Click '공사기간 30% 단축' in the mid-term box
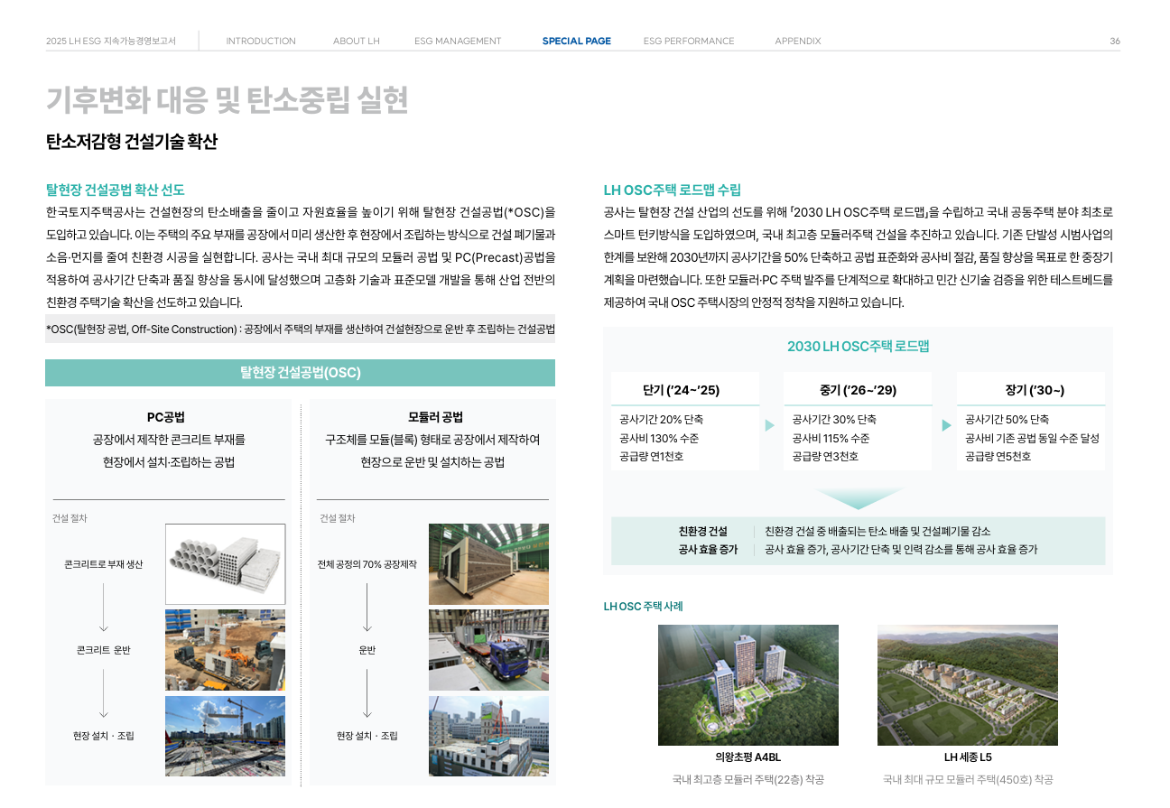Viewport: 1170px width, 808px height. [834, 420]
